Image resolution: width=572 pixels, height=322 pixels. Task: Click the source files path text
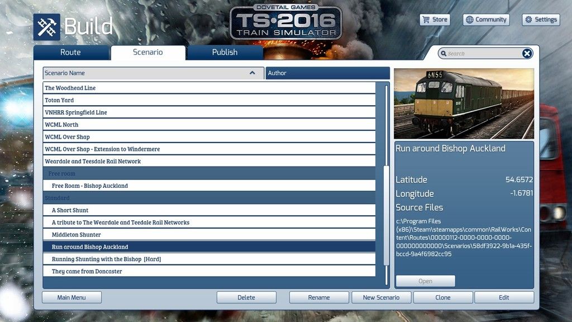[464, 238]
